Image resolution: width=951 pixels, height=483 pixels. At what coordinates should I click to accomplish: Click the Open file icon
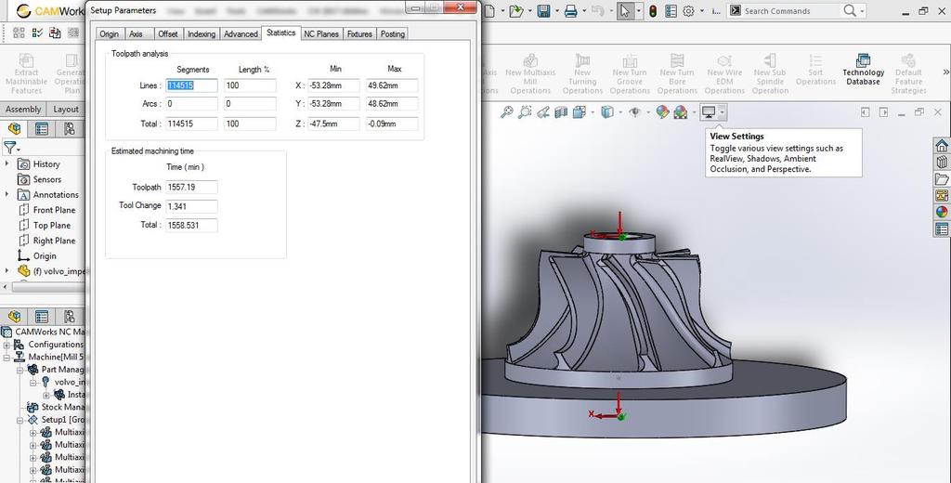[x=516, y=11]
